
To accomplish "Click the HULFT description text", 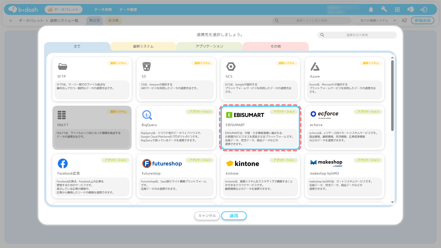I will pos(89,135).
